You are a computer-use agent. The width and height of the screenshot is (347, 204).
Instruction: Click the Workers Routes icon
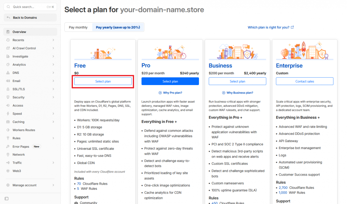pyautogui.click(x=8, y=130)
